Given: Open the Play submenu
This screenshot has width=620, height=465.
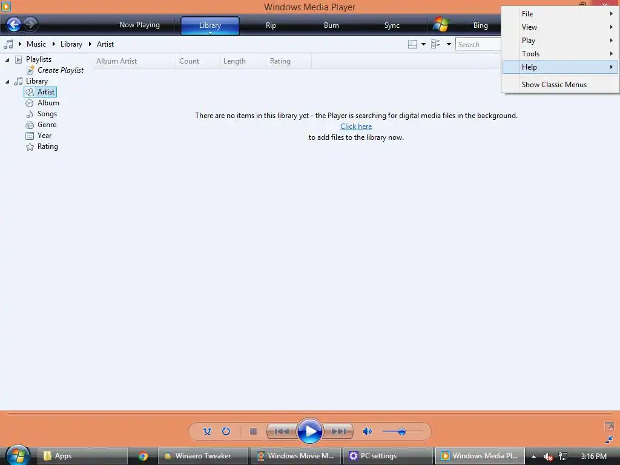Looking at the screenshot, I should pyautogui.click(x=560, y=41).
